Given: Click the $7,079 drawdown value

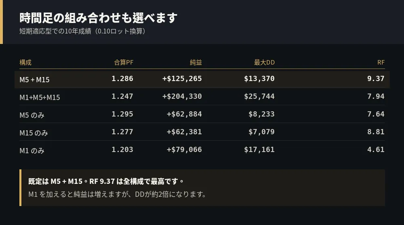Looking at the screenshot, I should [261, 132].
